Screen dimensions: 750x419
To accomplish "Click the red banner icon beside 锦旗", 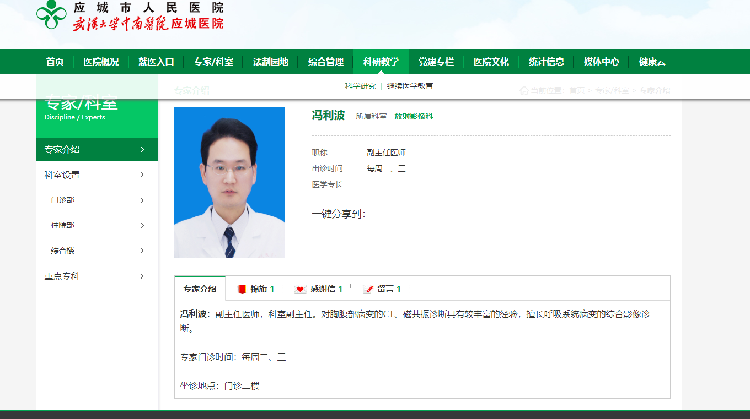I will click(242, 289).
